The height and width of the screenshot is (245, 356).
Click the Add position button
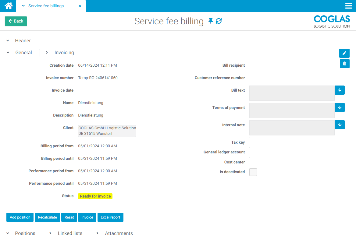click(x=20, y=217)
